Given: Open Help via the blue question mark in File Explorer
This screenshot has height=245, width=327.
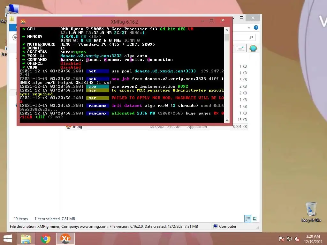Looking at the screenshot, I should pyautogui.click(x=256, y=27).
